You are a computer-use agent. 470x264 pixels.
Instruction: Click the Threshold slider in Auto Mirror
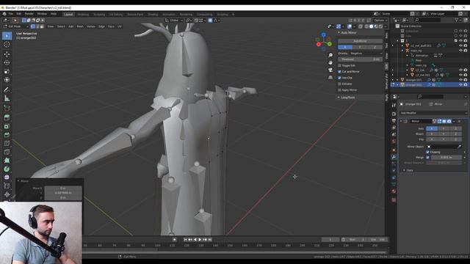tap(361, 59)
